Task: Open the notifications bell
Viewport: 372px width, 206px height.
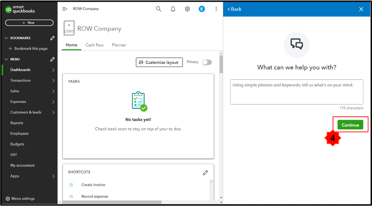Action: 173,9
